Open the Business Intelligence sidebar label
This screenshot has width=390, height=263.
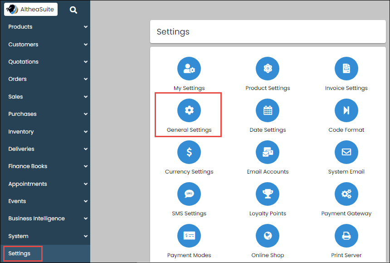(x=37, y=218)
